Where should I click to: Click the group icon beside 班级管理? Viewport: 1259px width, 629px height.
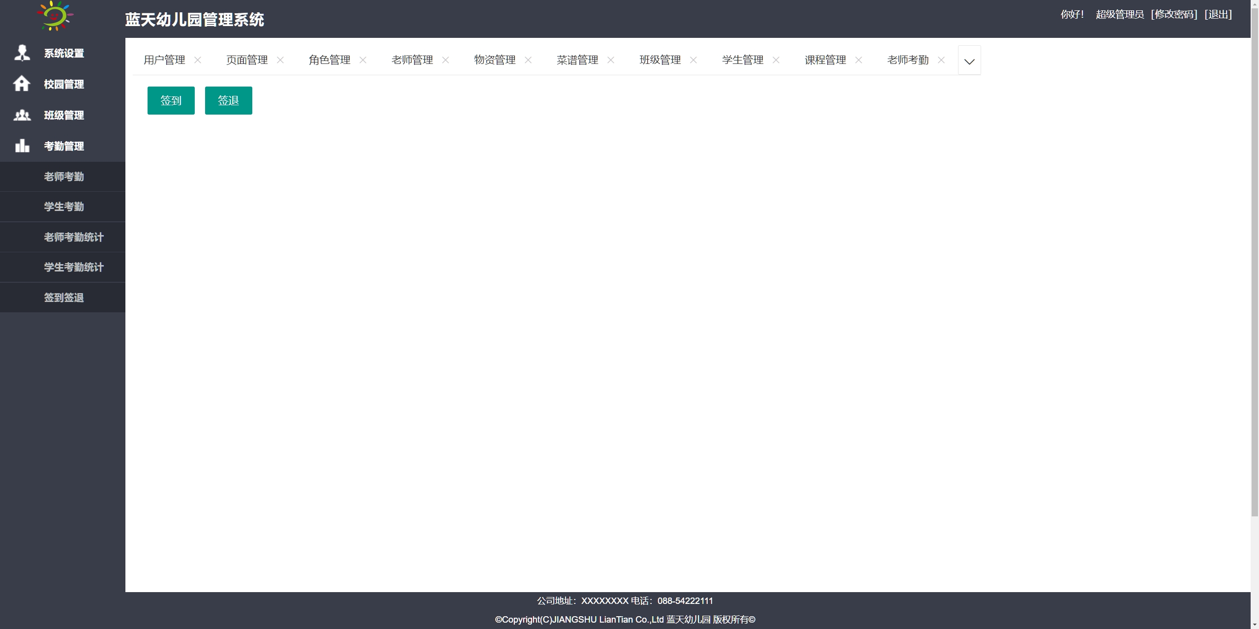[x=22, y=115]
